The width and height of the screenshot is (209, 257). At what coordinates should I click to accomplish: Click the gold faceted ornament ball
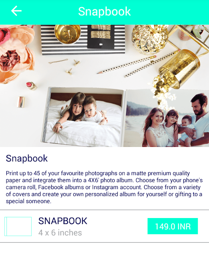150,39
